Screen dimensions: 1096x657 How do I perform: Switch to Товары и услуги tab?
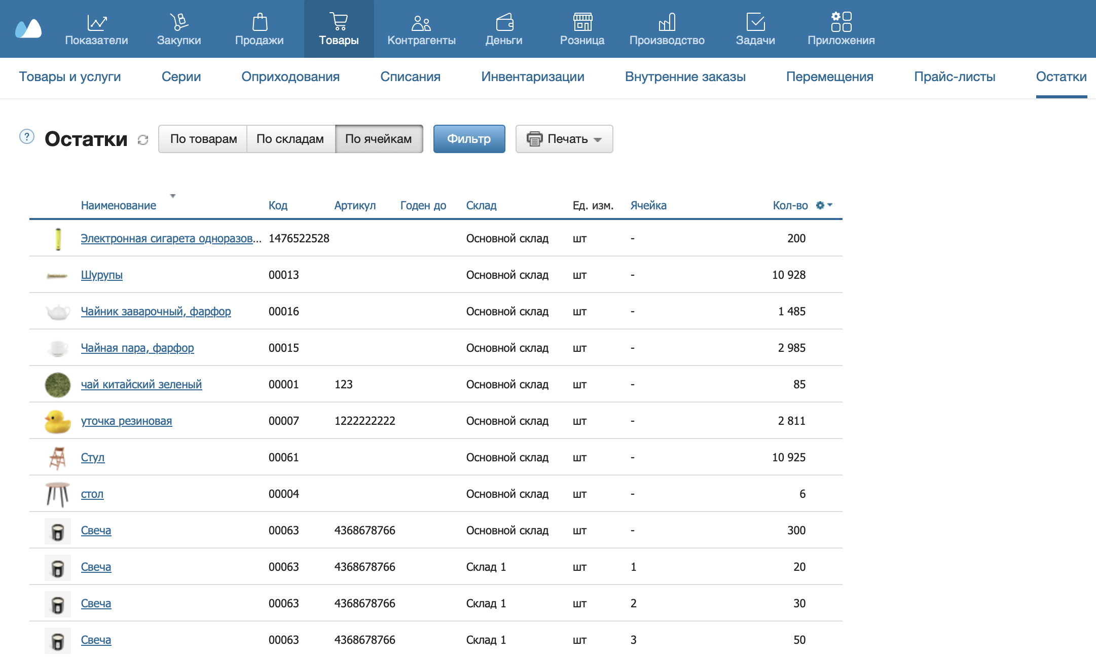tap(70, 77)
